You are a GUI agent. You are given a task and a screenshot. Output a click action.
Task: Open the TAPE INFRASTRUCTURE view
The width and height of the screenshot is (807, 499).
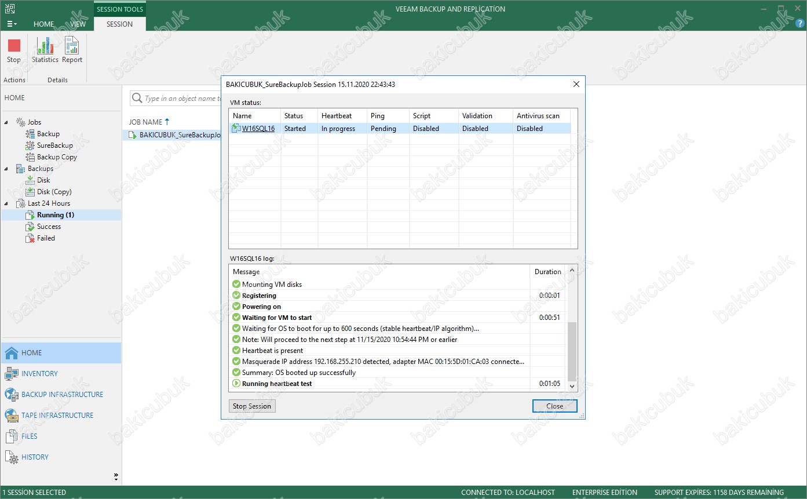tap(61, 416)
